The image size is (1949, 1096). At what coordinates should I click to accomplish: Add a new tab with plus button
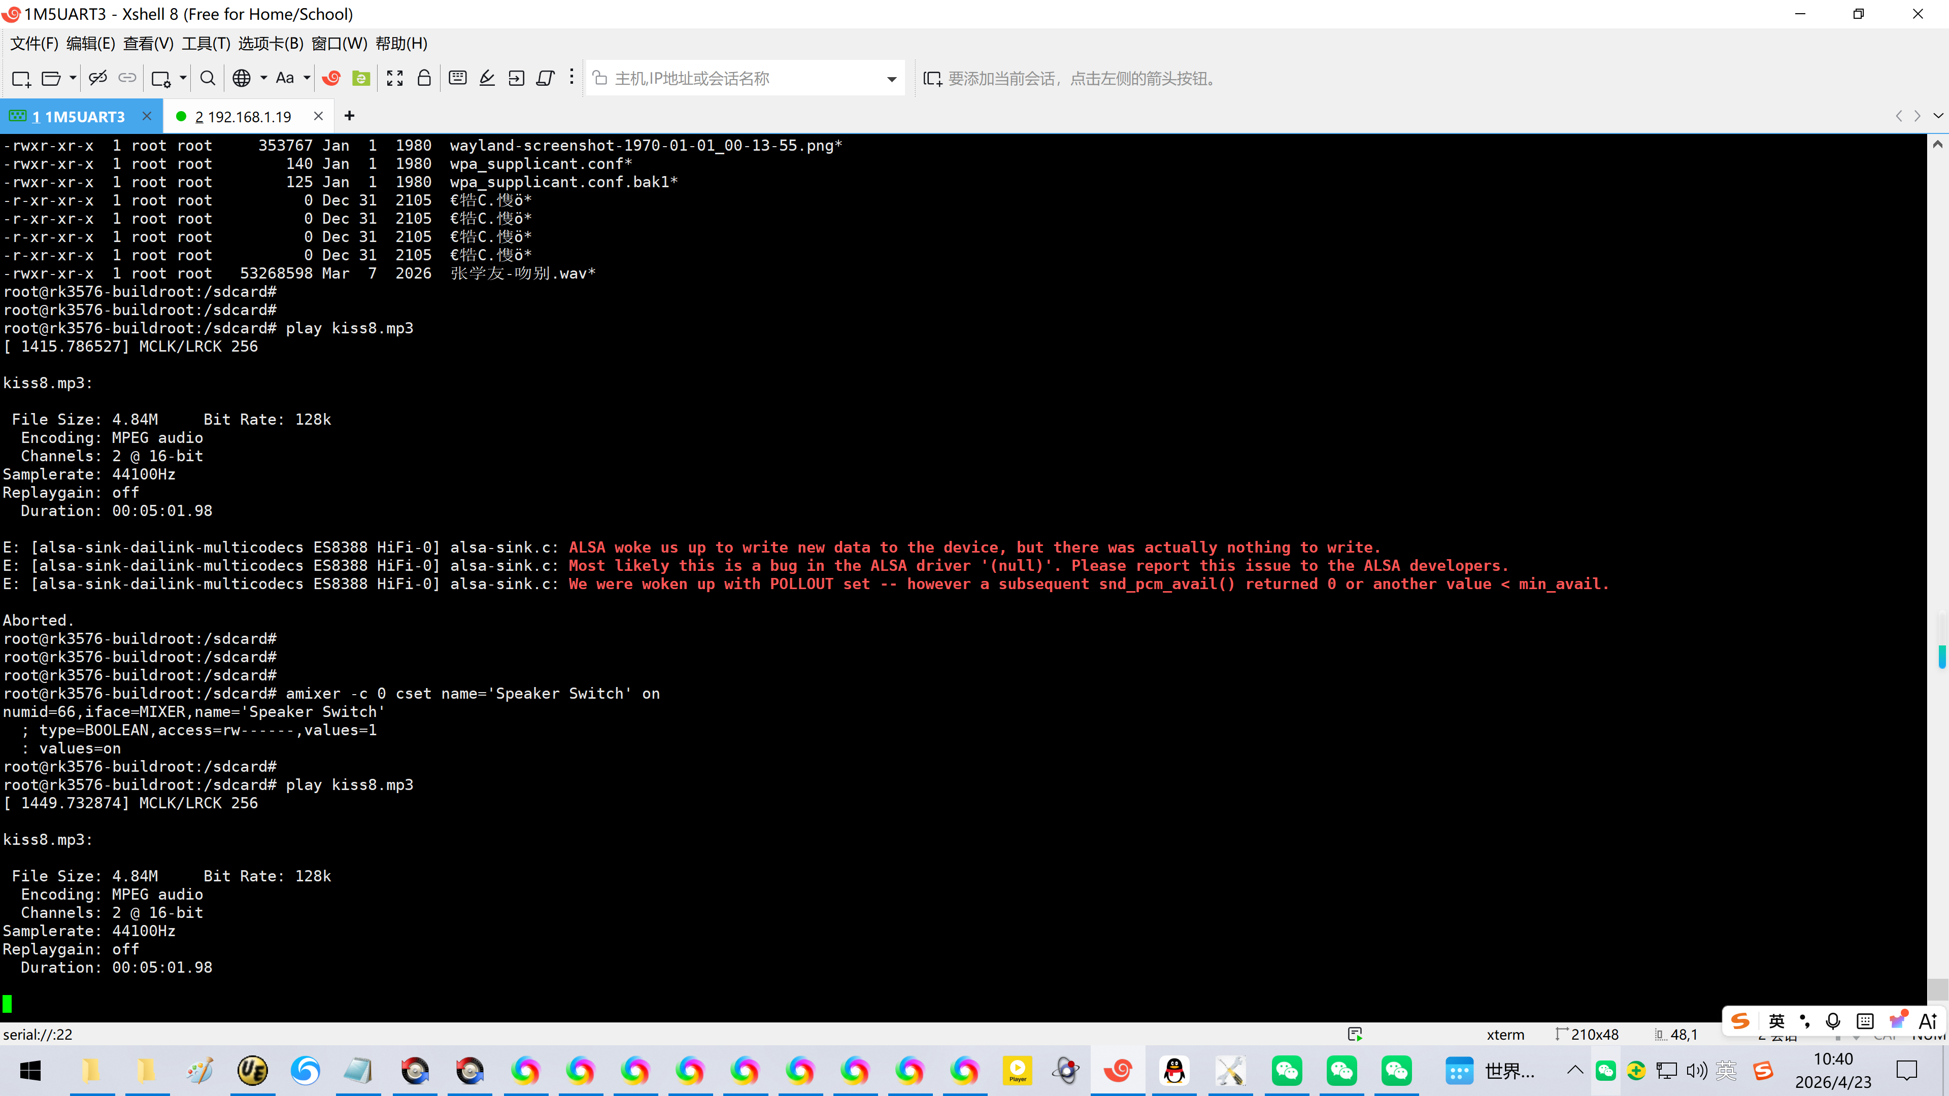[349, 116]
